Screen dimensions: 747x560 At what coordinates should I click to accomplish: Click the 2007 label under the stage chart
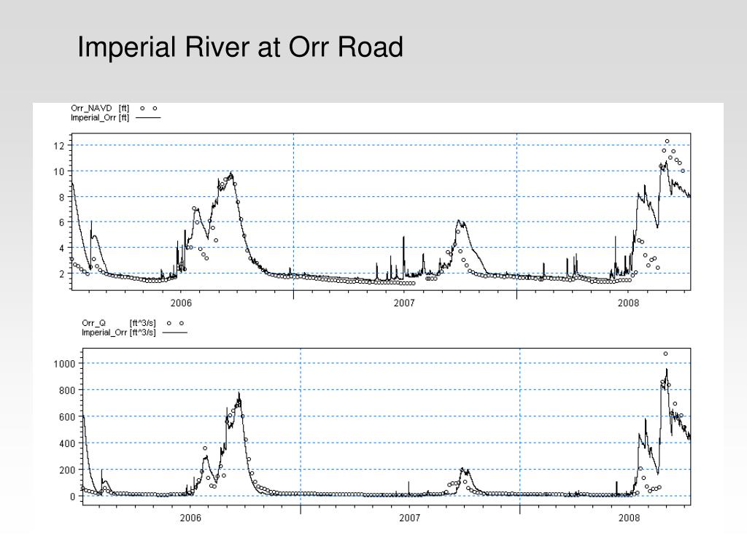pos(404,303)
